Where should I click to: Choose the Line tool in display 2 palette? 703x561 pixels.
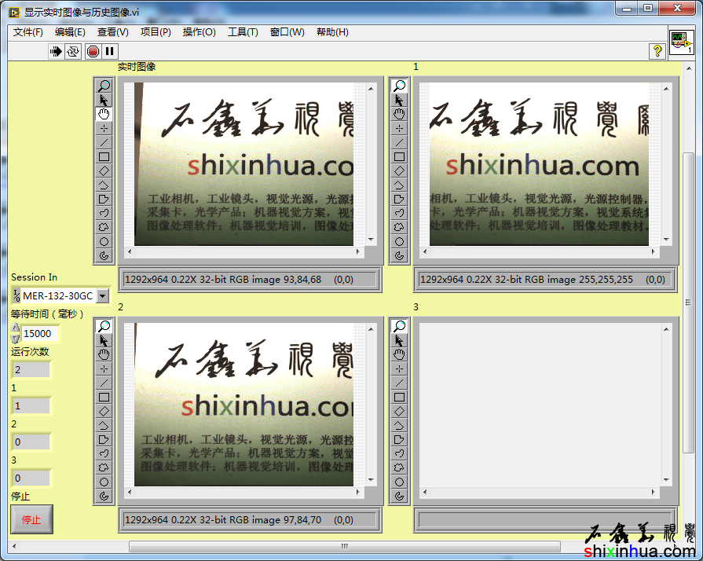click(104, 383)
